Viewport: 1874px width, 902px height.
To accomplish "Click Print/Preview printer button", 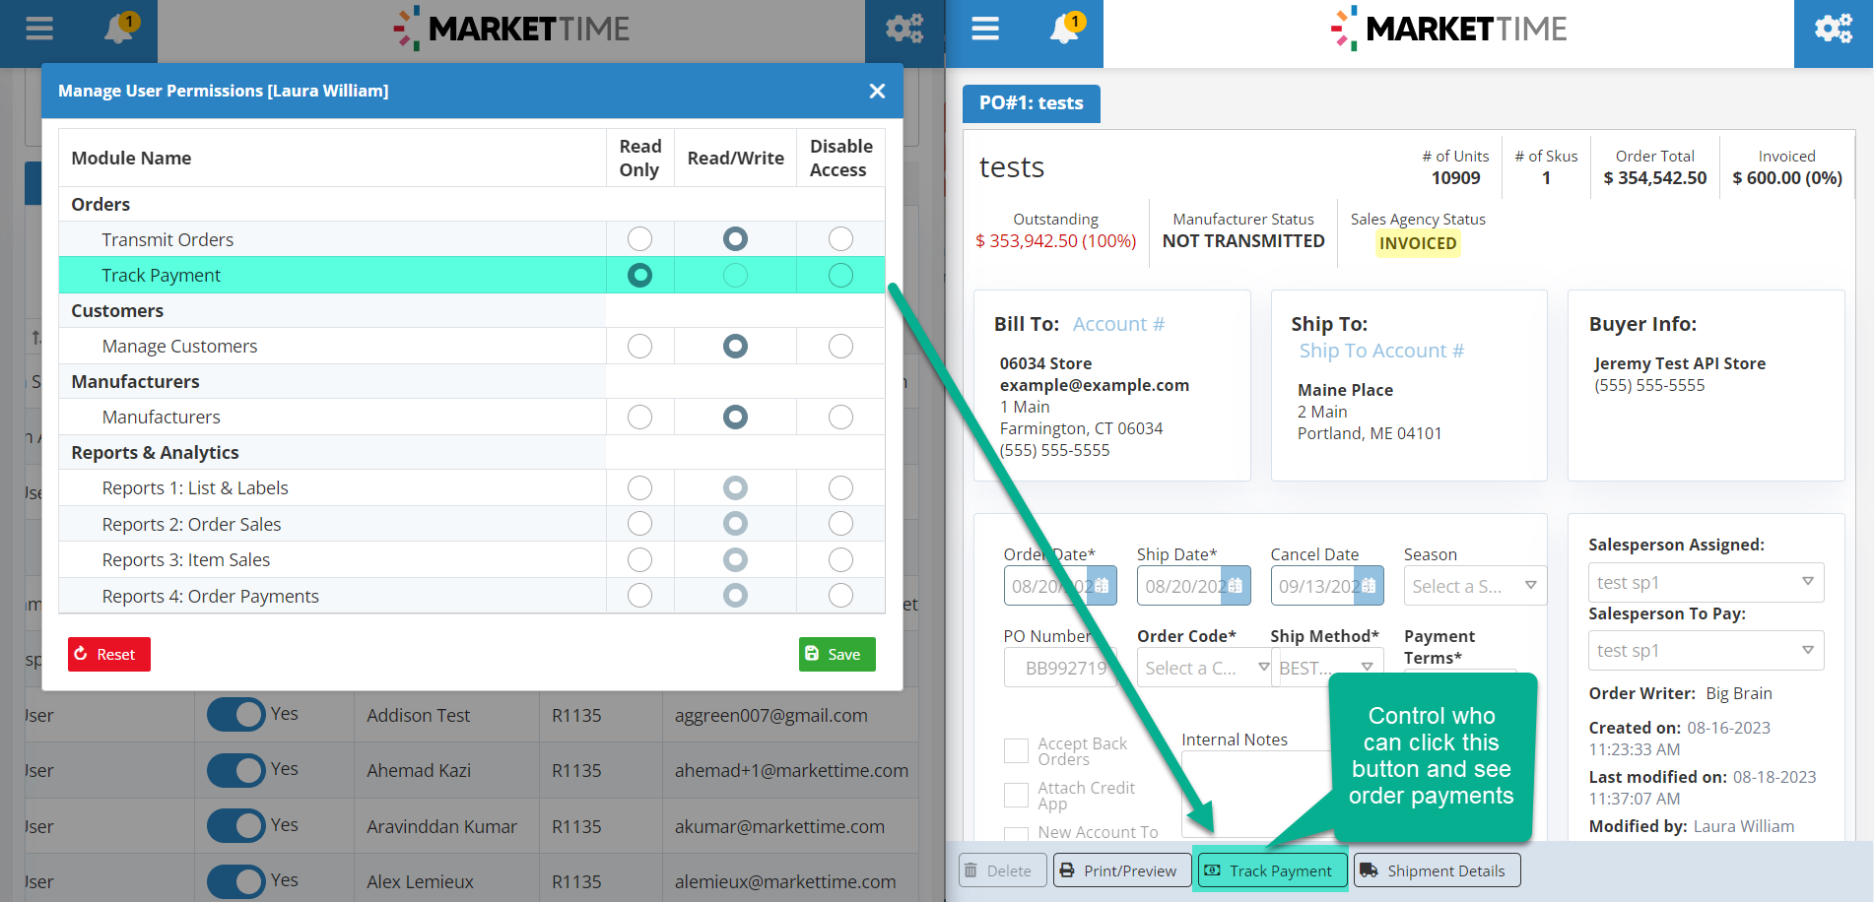I will pos(1120,870).
